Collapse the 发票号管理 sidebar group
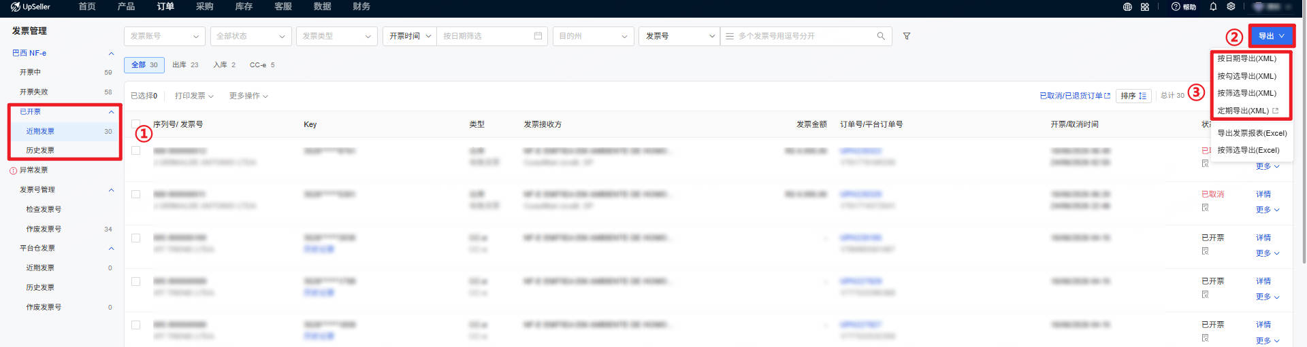The height and width of the screenshot is (347, 1307). tap(111, 189)
